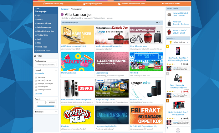Click the Filter sliders icon
219x133 pixels.
click(x=35, y=55)
